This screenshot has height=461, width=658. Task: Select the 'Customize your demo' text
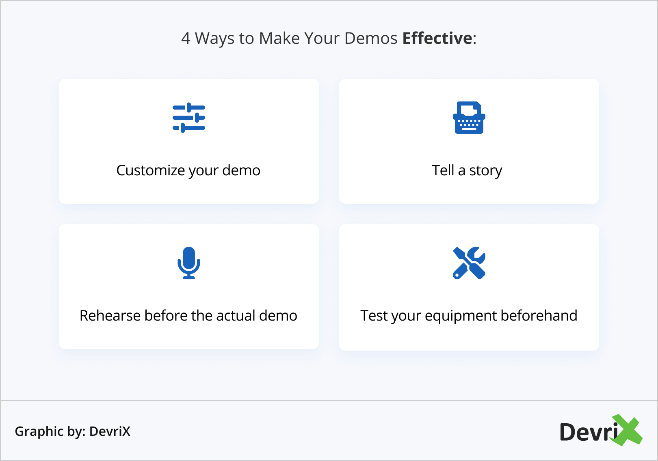(188, 170)
